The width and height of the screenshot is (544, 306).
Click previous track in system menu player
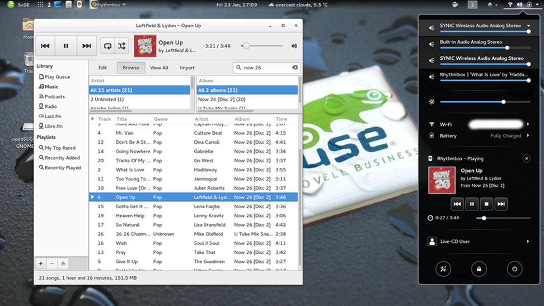click(457, 204)
